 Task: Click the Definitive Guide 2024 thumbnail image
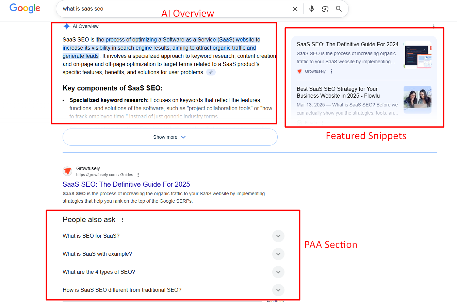click(417, 55)
